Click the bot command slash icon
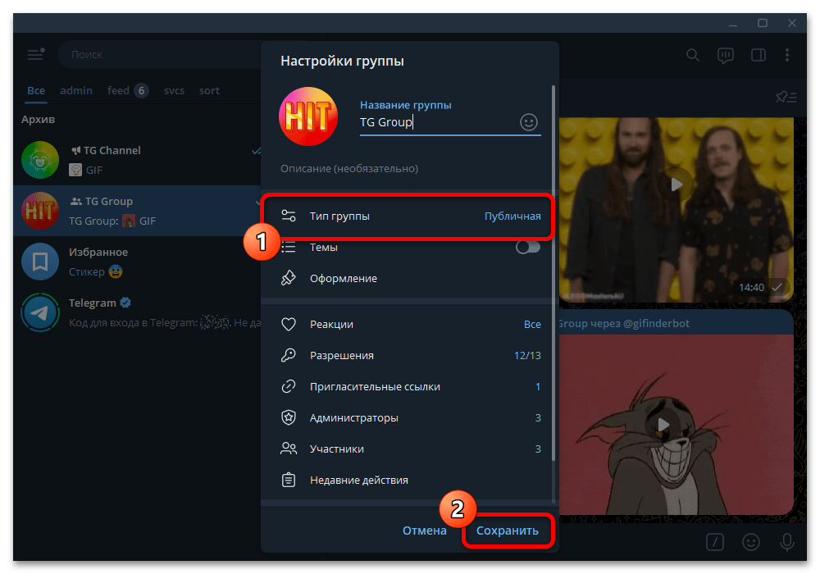Image resolution: width=820 pixels, height=574 pixels. click(x=714, y=542)
